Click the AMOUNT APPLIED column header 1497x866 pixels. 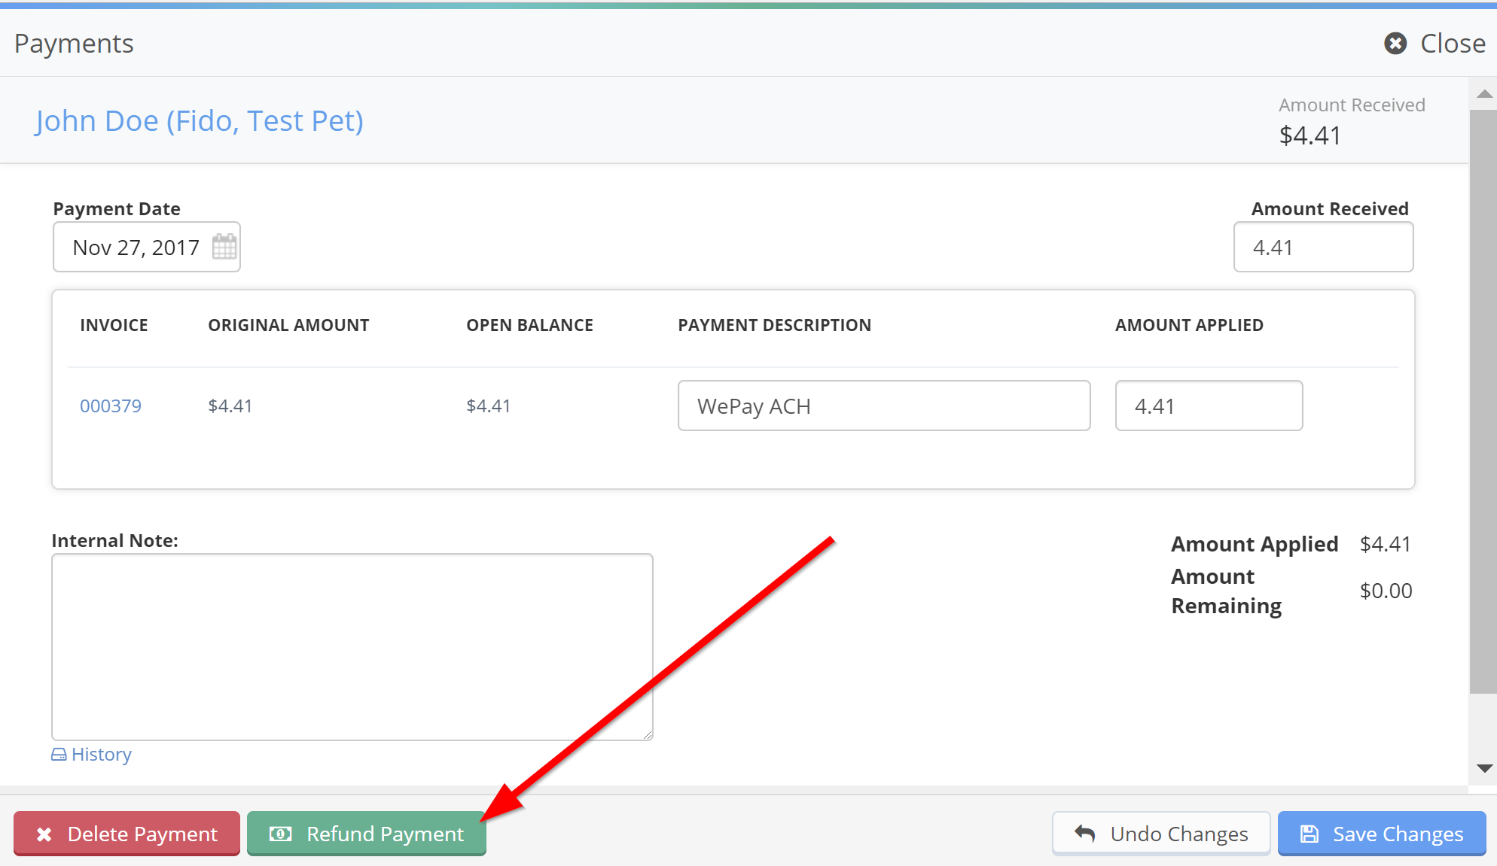[x=1189, y=325]
